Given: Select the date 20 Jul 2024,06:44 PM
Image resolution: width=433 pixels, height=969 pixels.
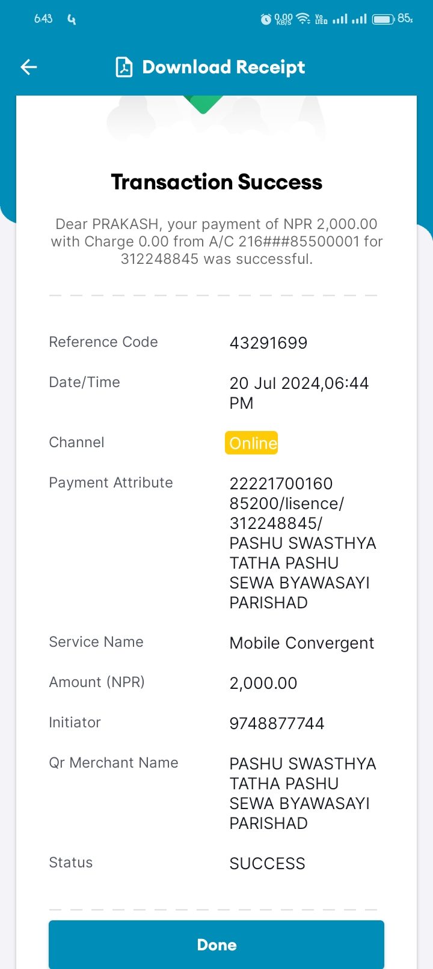Looking at the screenshot, I should (x=299, y=393).
